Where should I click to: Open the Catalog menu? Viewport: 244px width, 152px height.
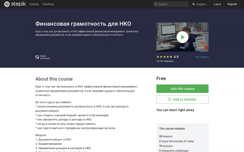point(34,4)
